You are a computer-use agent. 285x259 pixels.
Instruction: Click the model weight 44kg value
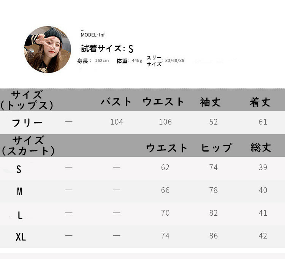click(137, 61)
